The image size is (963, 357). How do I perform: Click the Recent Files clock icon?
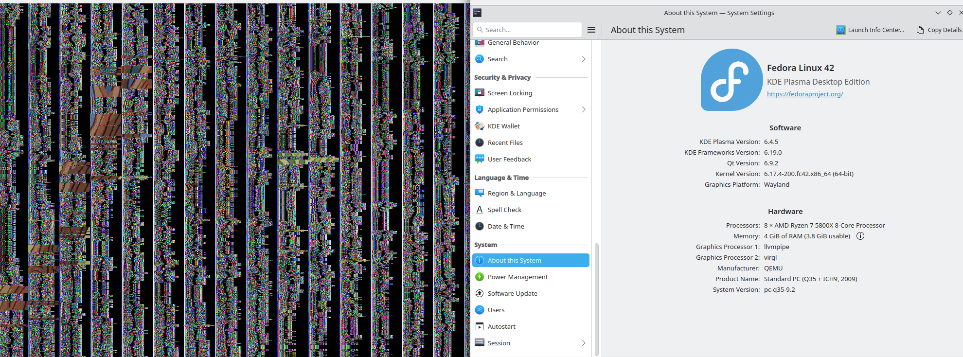click(x=480, y=143)
